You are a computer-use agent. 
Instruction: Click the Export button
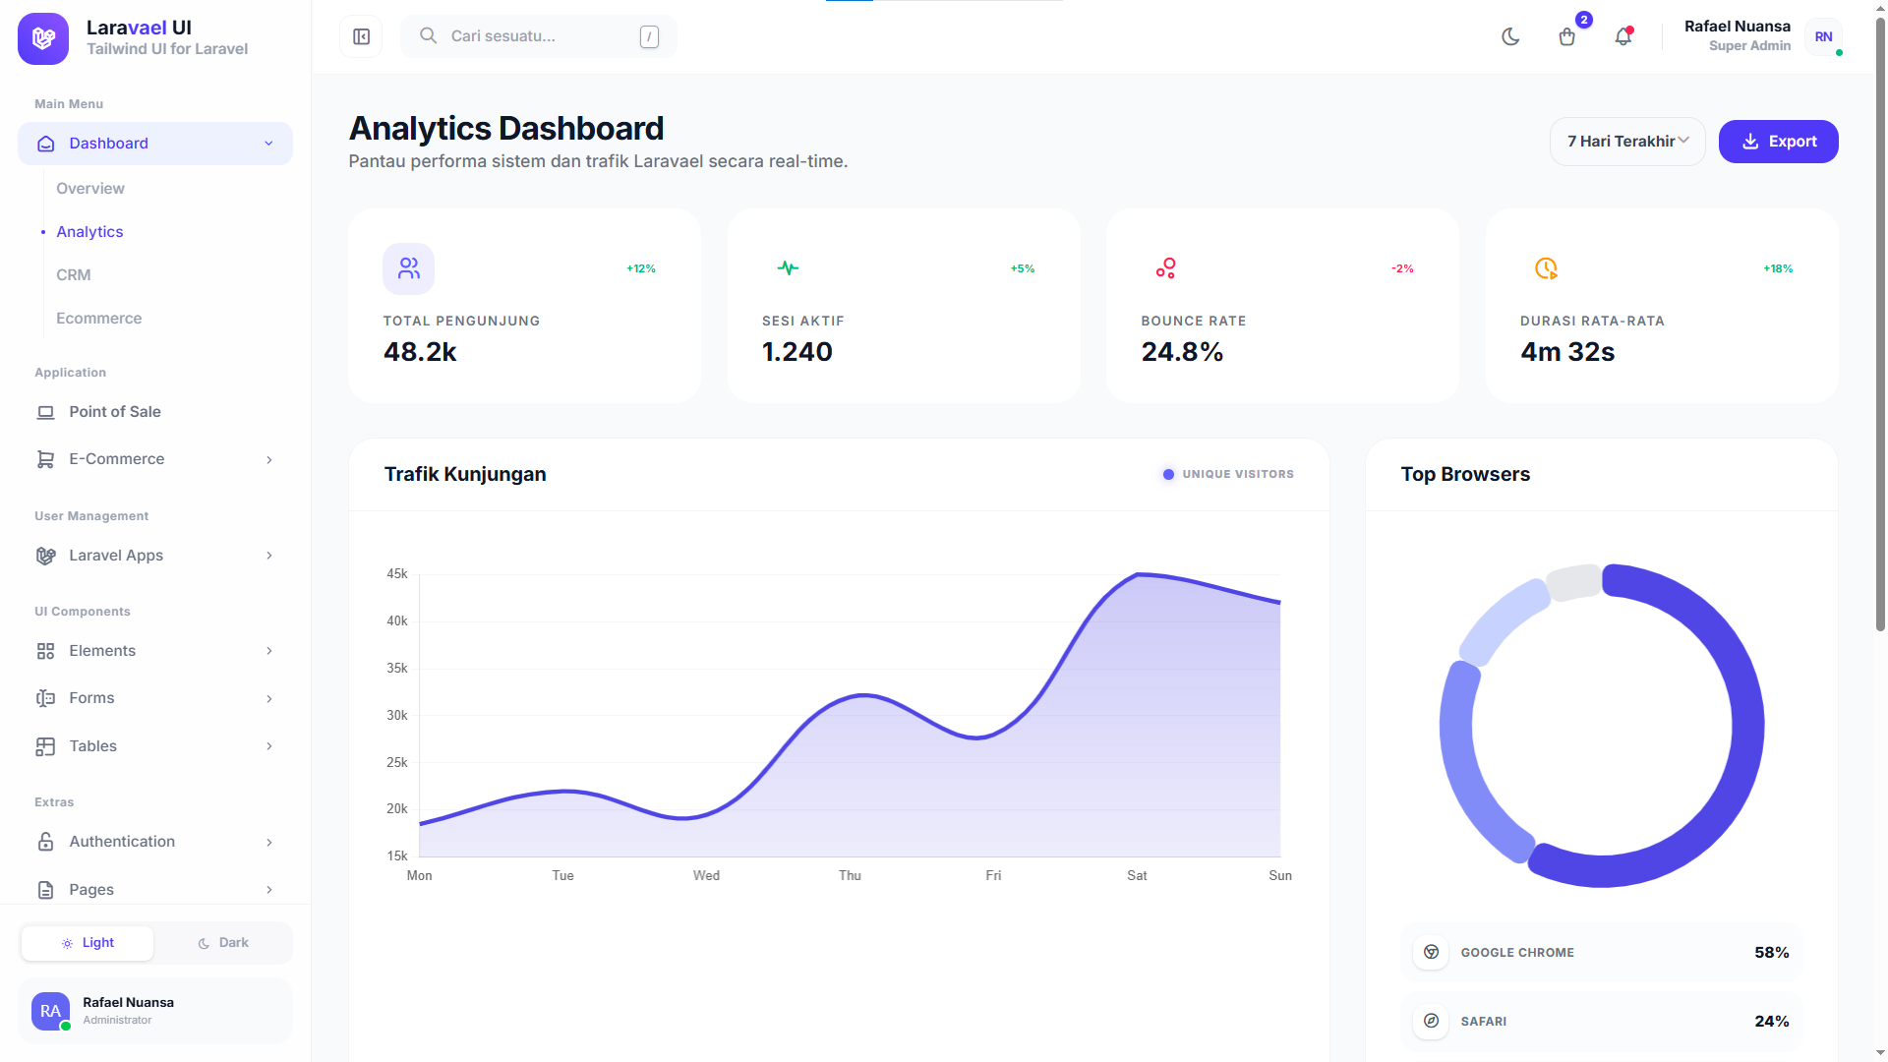coord(1778,142)
